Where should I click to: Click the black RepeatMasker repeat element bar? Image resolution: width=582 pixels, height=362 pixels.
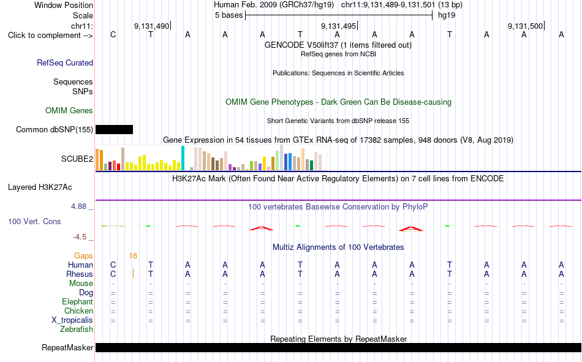point(339,347)
